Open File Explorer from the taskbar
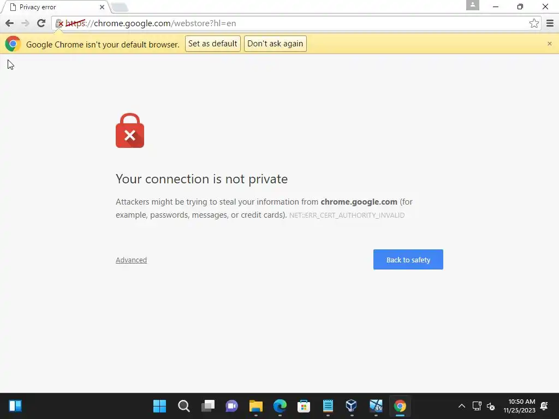 coord(255,406)
